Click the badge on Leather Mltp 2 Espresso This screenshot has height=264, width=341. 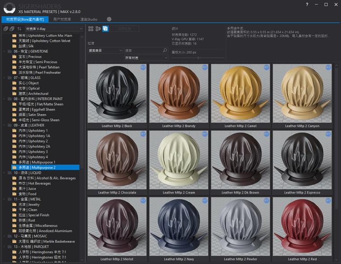tap(328, 134)
